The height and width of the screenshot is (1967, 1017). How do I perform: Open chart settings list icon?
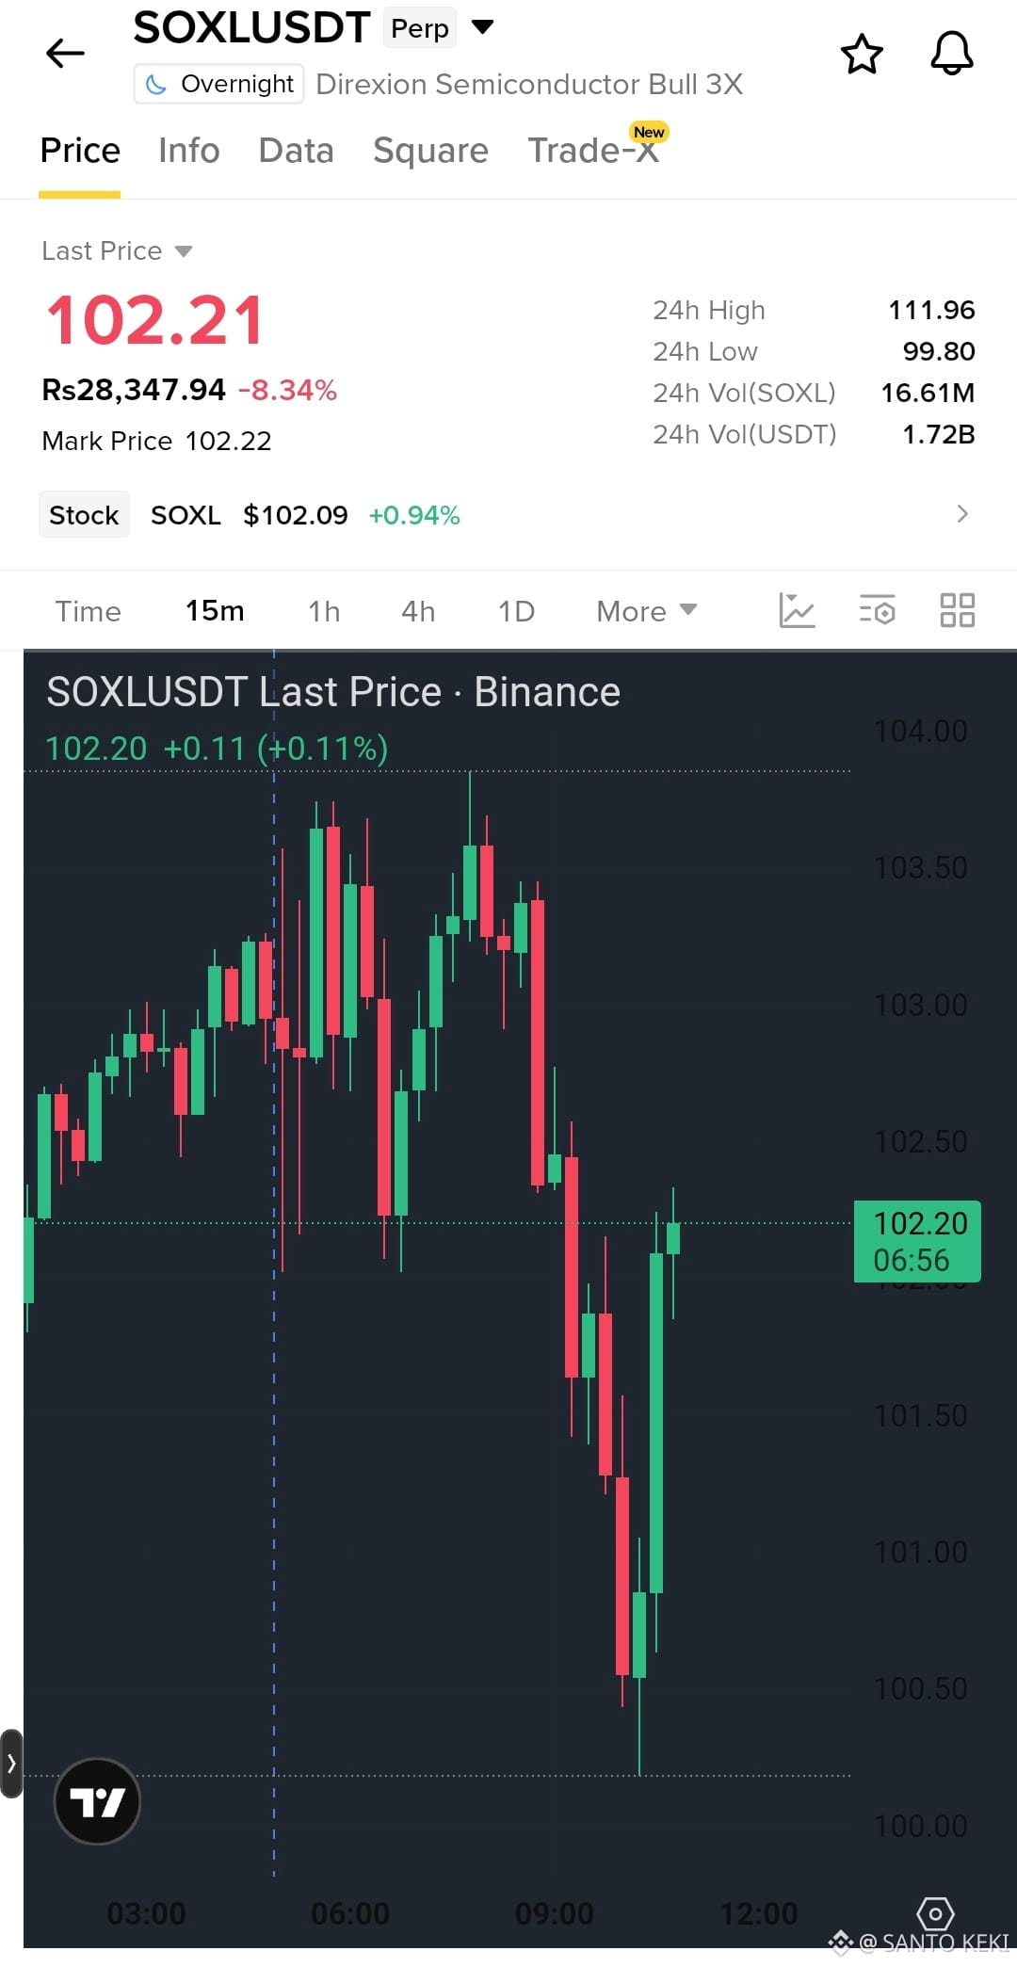877,610
